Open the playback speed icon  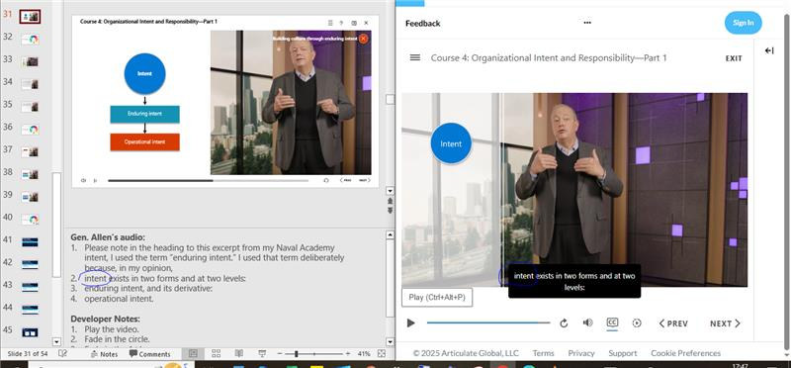(637, 323)
